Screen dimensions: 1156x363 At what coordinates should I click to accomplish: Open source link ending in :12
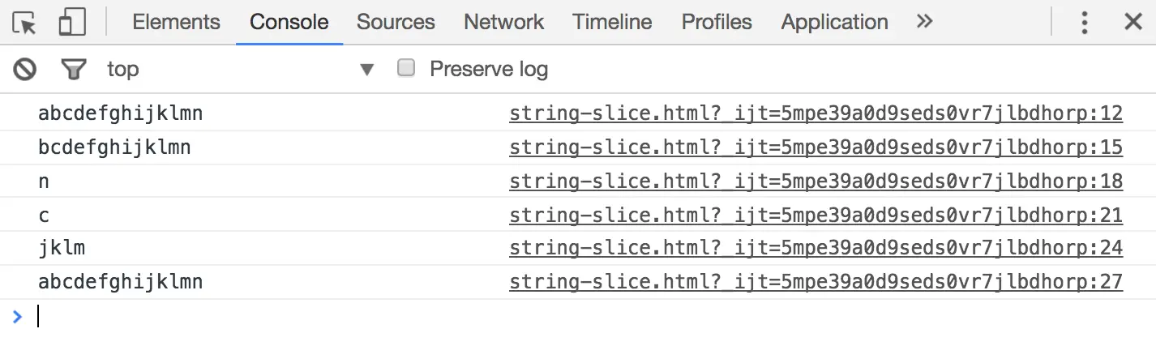click(816, 114)
